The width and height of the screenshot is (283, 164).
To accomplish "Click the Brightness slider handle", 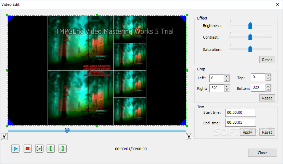I will pyautogui.click(x=250, y=25).
